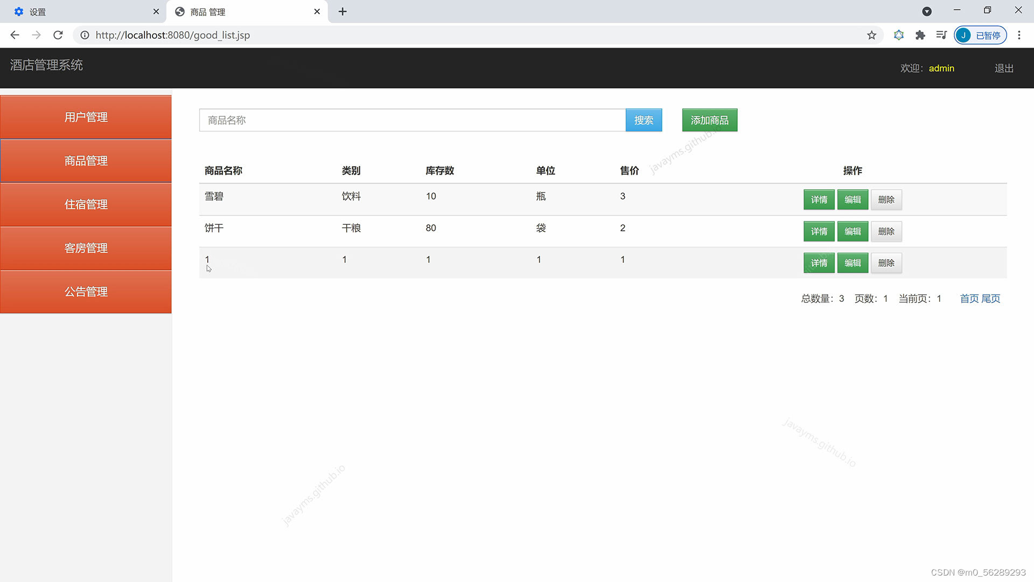This screenshot has height=582, width=1034.
Task: Go to 公告管理 sidebar item
Action: tap(86, 292)
